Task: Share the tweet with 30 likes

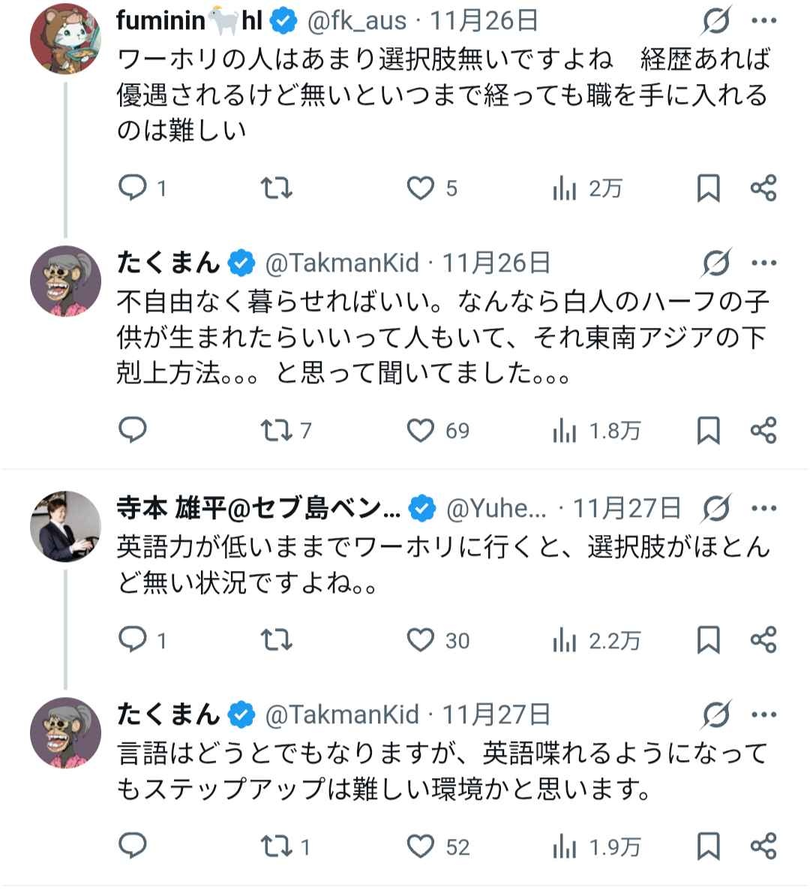Action: [x=763, y=639]
